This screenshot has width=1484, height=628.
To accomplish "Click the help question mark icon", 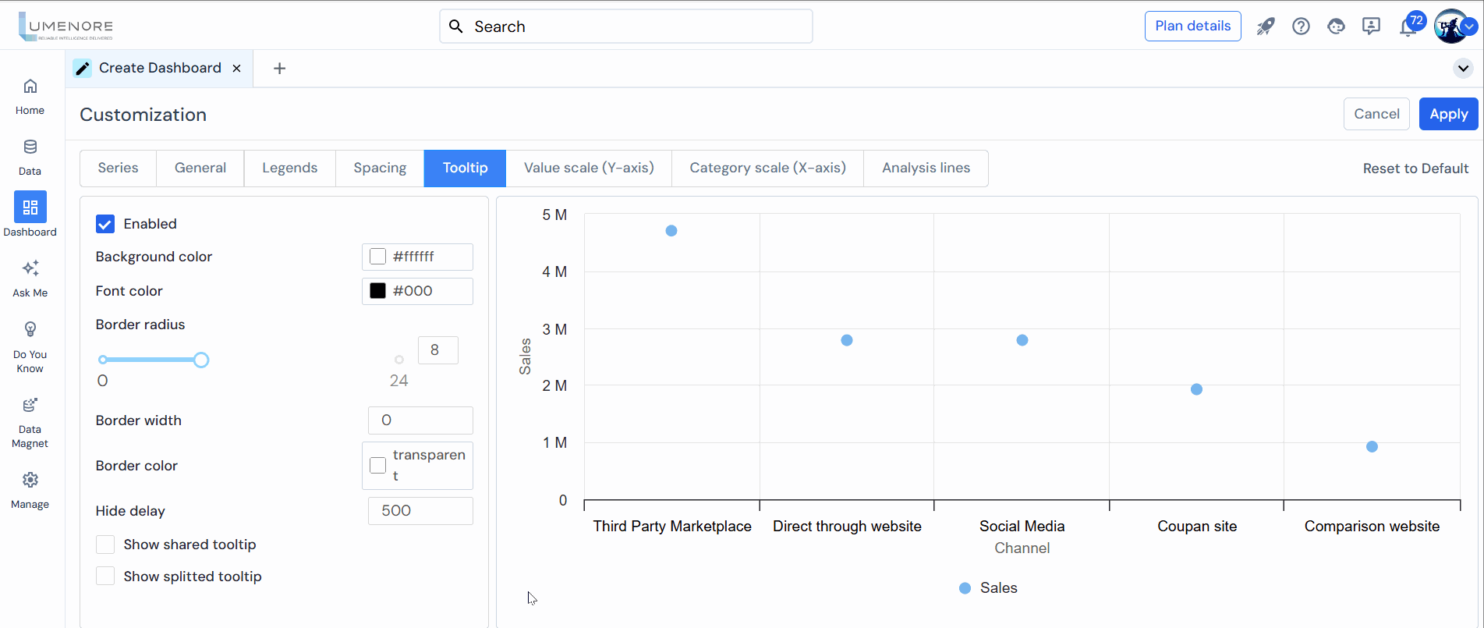I will (x=1301, y=27).
